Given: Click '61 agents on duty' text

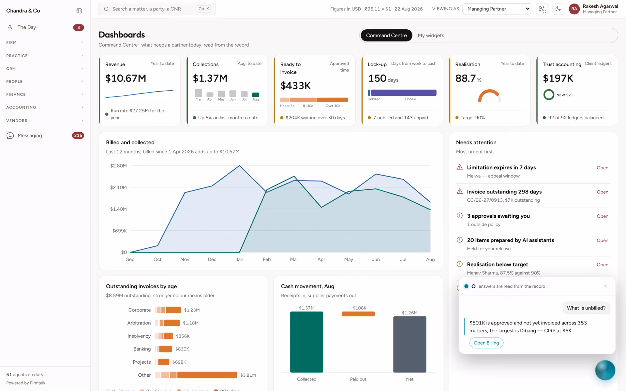Looking at the screenshot, I should tap(25, 375).
